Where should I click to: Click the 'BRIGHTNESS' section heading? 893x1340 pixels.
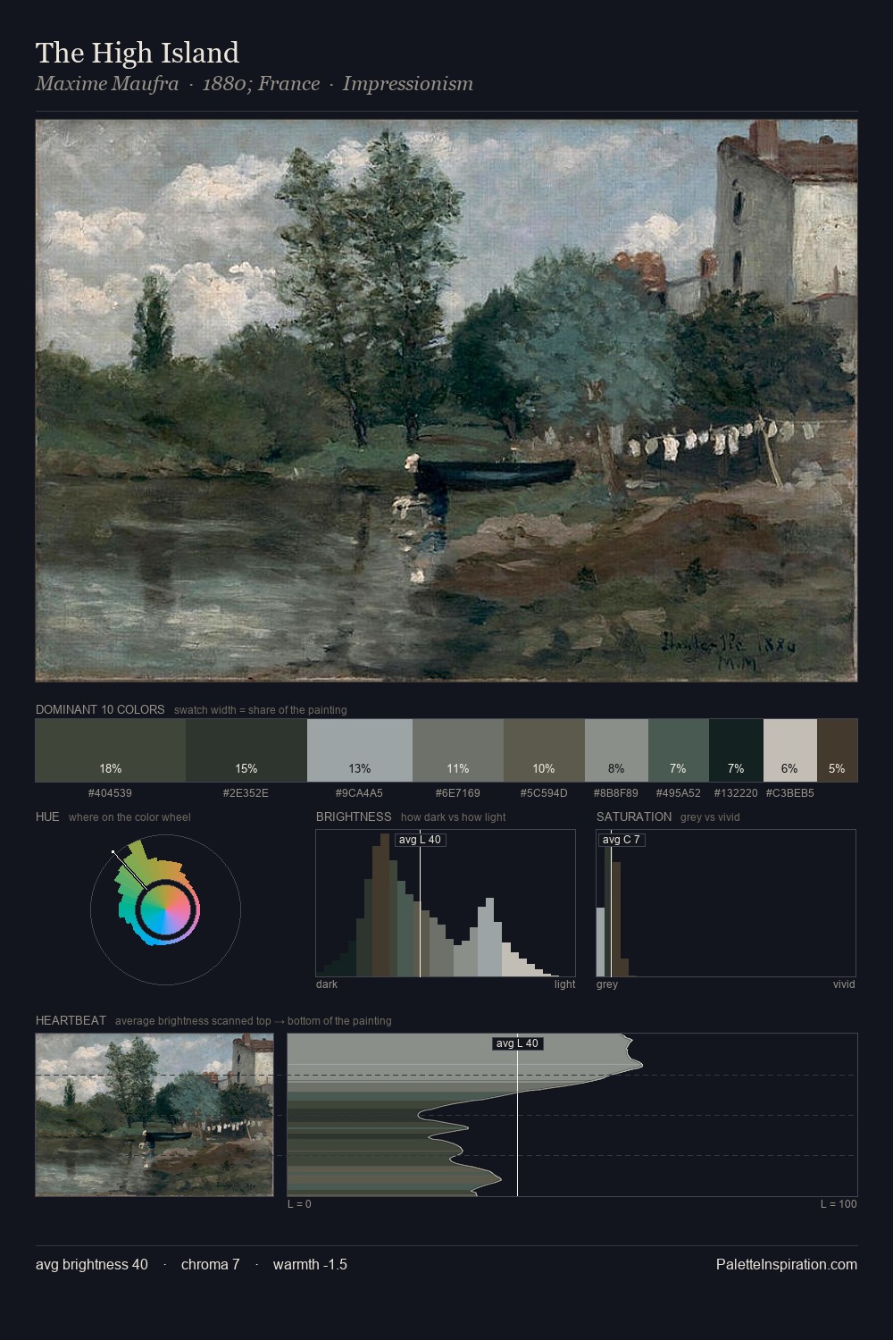354,817
